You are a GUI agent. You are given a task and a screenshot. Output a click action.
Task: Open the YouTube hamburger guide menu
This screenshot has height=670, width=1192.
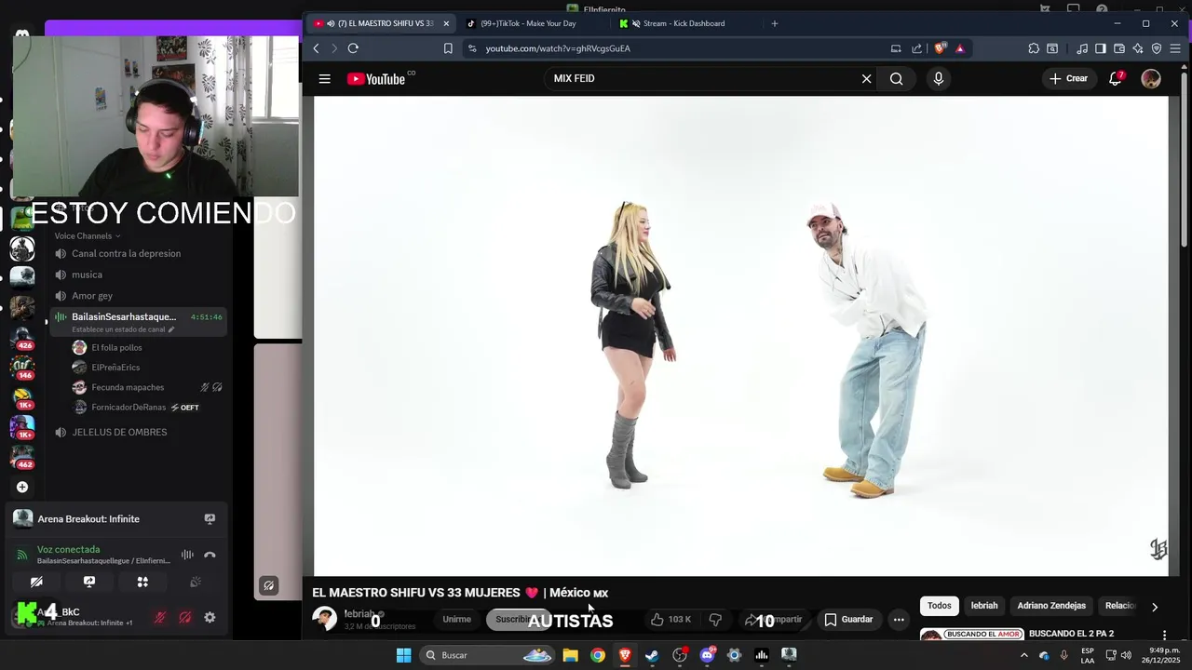point(324,79)
